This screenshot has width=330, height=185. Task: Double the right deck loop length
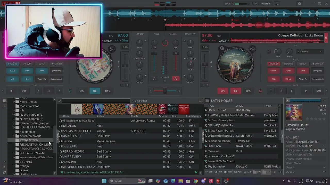click(x=292, y=91)
